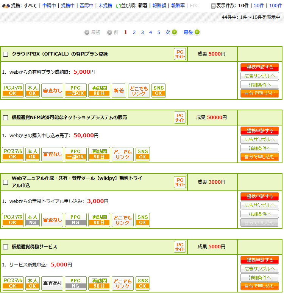Show 50件 per page

[x=259, y=6]
